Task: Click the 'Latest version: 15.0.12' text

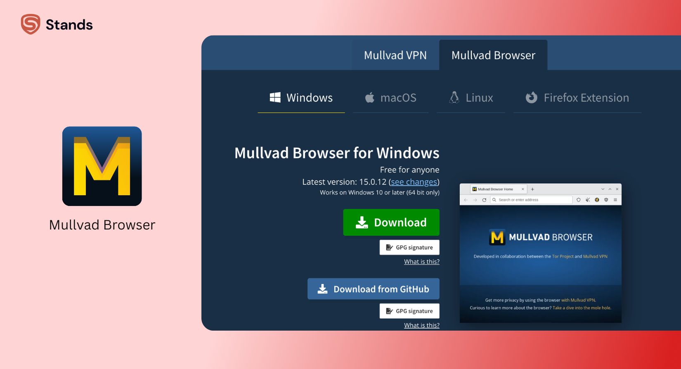Action: pyautogui.click(x=344, y=182)
